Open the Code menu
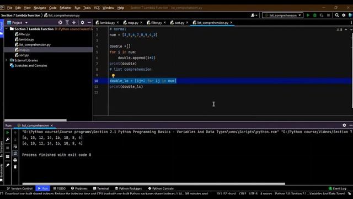 point(53,8)
